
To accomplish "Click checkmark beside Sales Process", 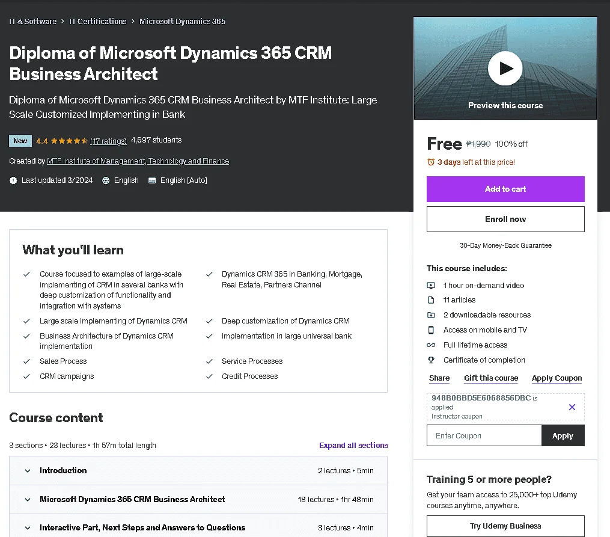I will pos(26,361).
